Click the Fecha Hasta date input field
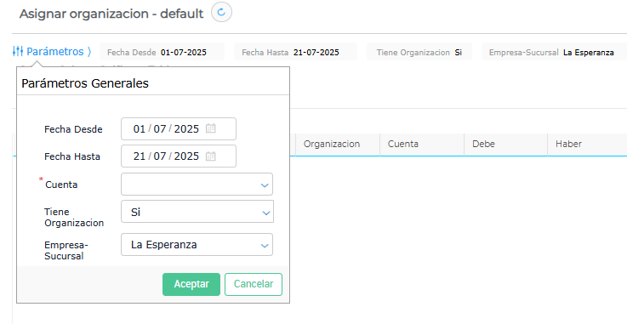The height and width of the screenshot is (324, 627). [179, 156]
